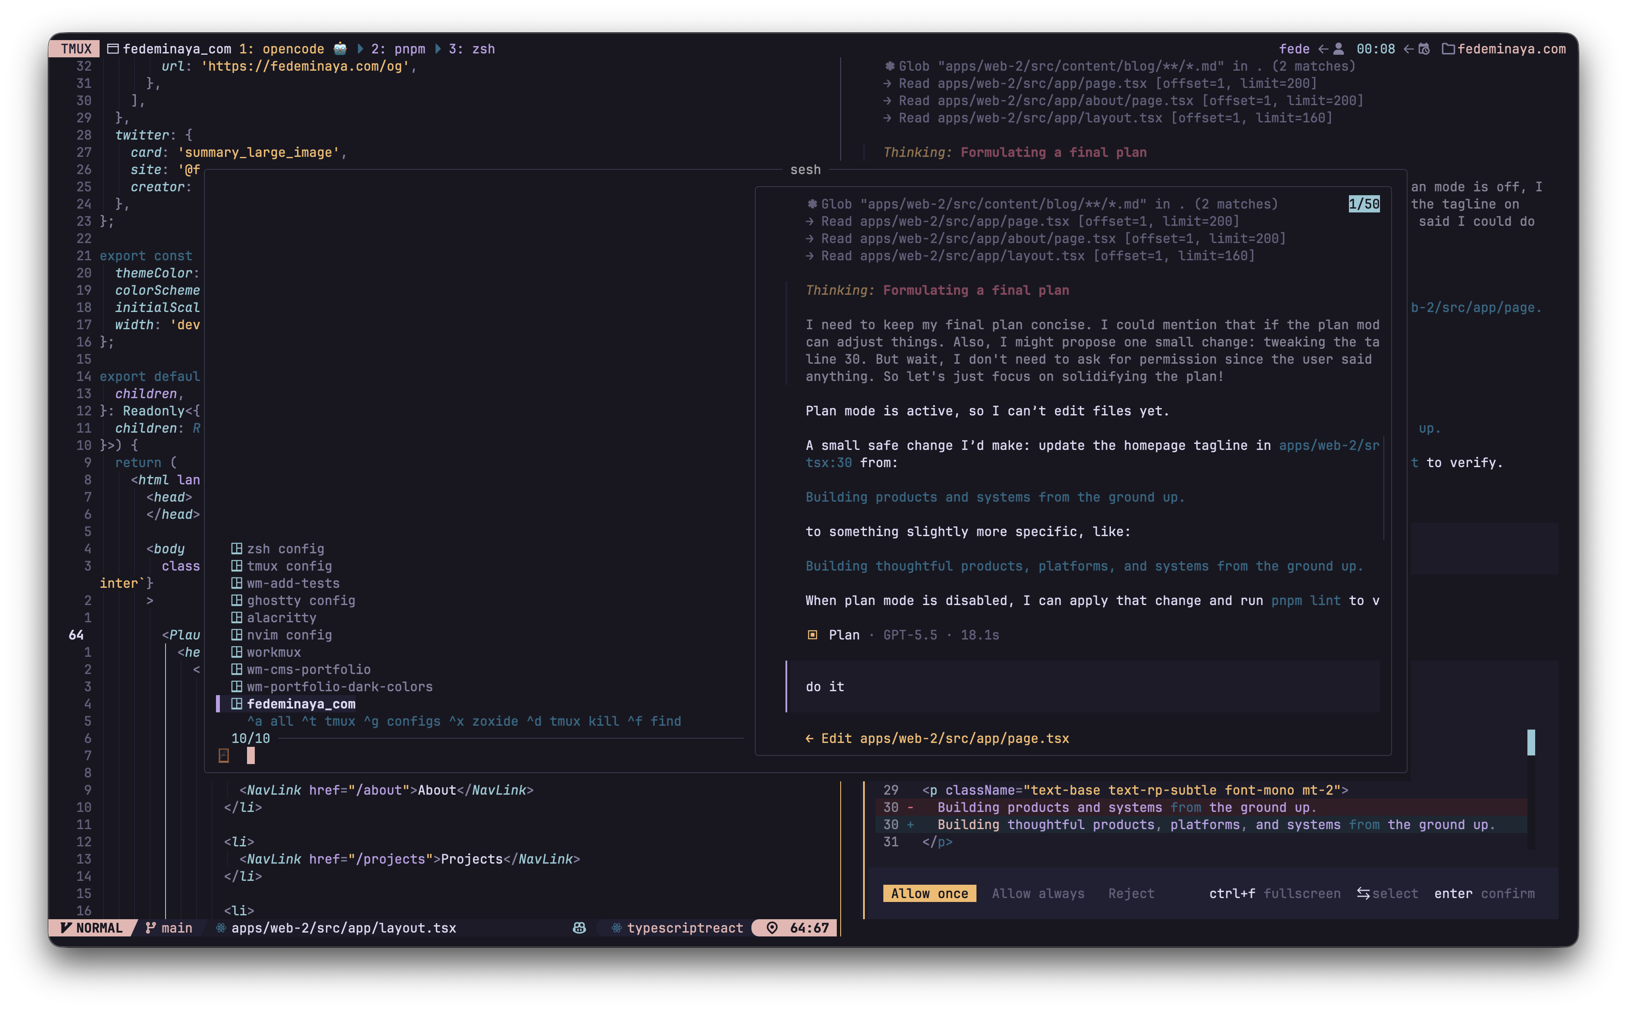The height and width of the screenshot is (1011, 1627).
Task: Switch to tmux window 1: opencode
Action: tap(282, 49)
